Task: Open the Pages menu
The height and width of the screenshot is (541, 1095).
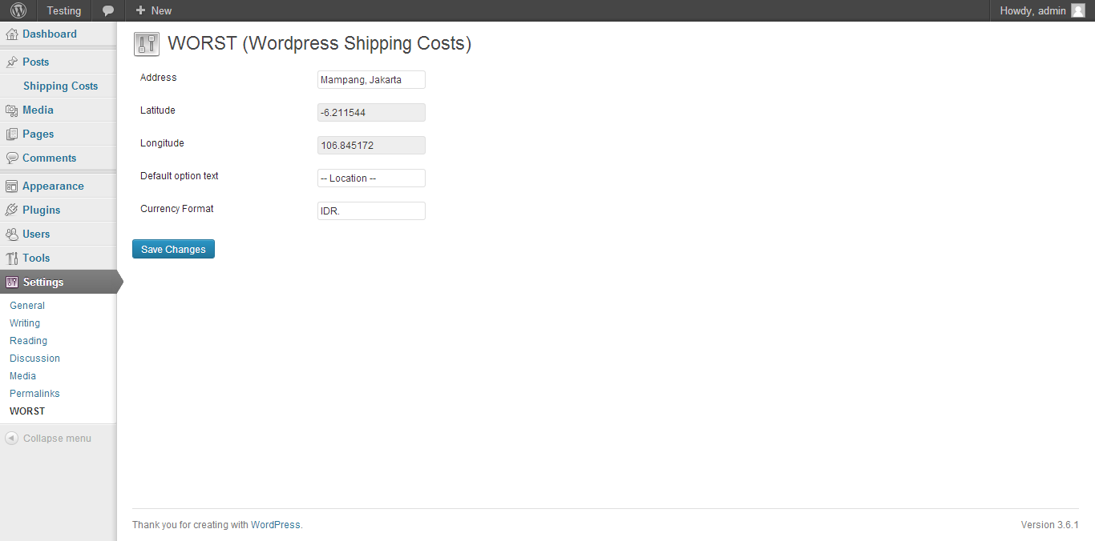Action: [38, 134]
